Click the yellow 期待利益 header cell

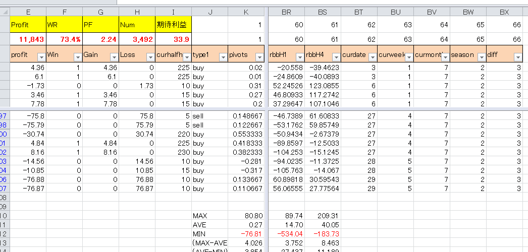[174, 25]
